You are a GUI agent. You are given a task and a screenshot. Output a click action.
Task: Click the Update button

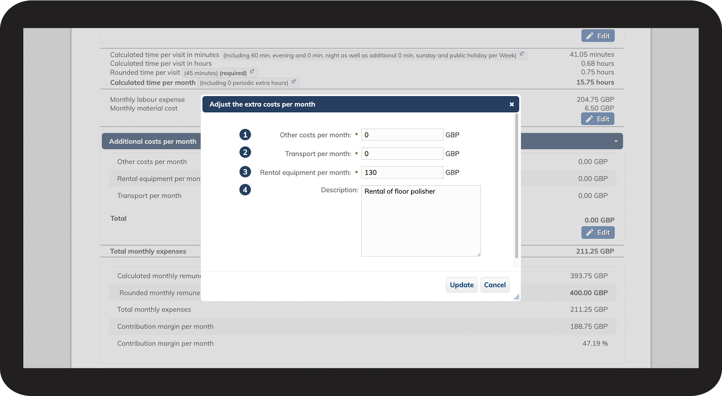tap(461, 285)
